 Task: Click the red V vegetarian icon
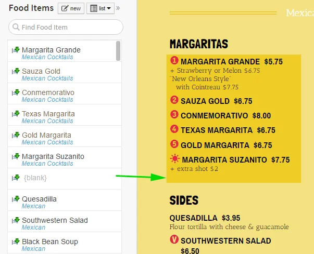coord(174,240)
